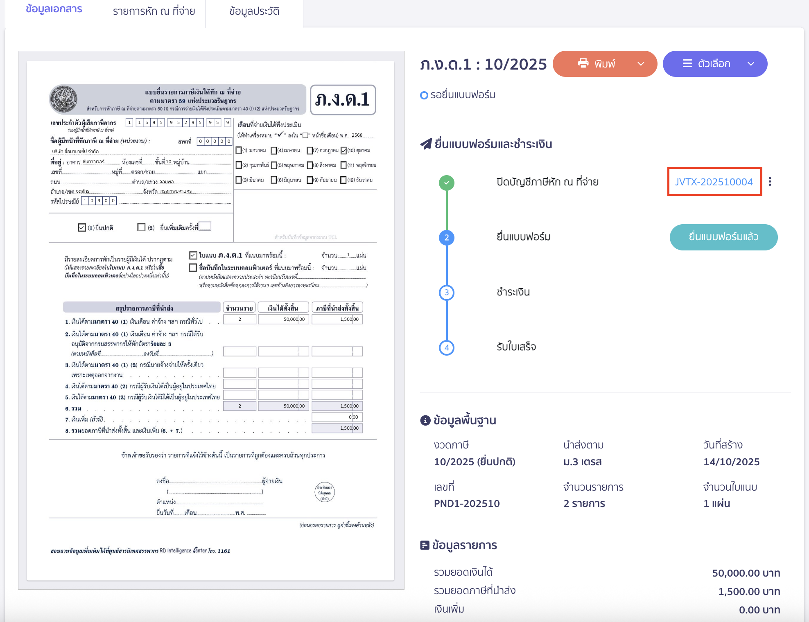Click the paper plane icon beside ยื่นแบบฟอร์มและชำระเงิน
Image resolution: width=809 pixels, height=622 pixels.
426,144
